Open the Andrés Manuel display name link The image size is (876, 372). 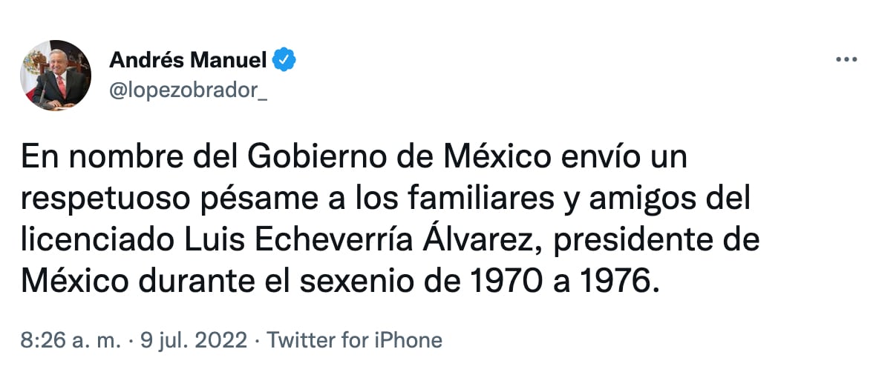click(x=188, y=60)
